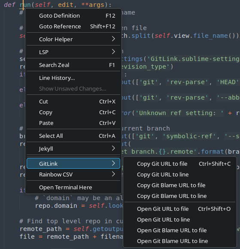Choose Copy Git URL to line
This screenshot has height=249, width=240.
tap(180, 175)
